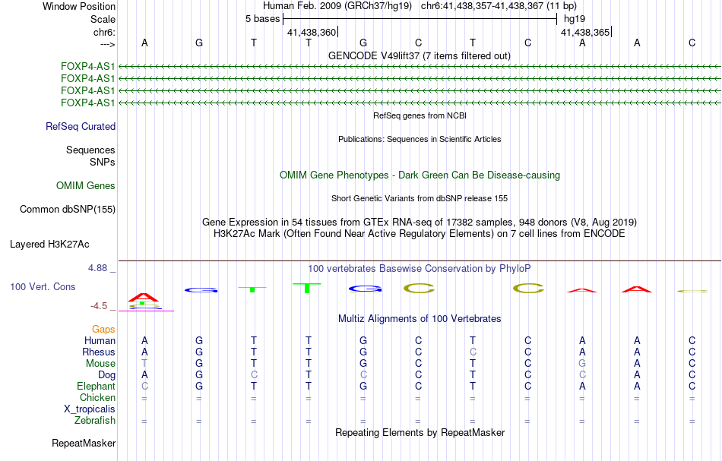This screenshot has width=722, height=461.
Task: Select the Common dbSNP(155) track label
Action: coord(68,210)
